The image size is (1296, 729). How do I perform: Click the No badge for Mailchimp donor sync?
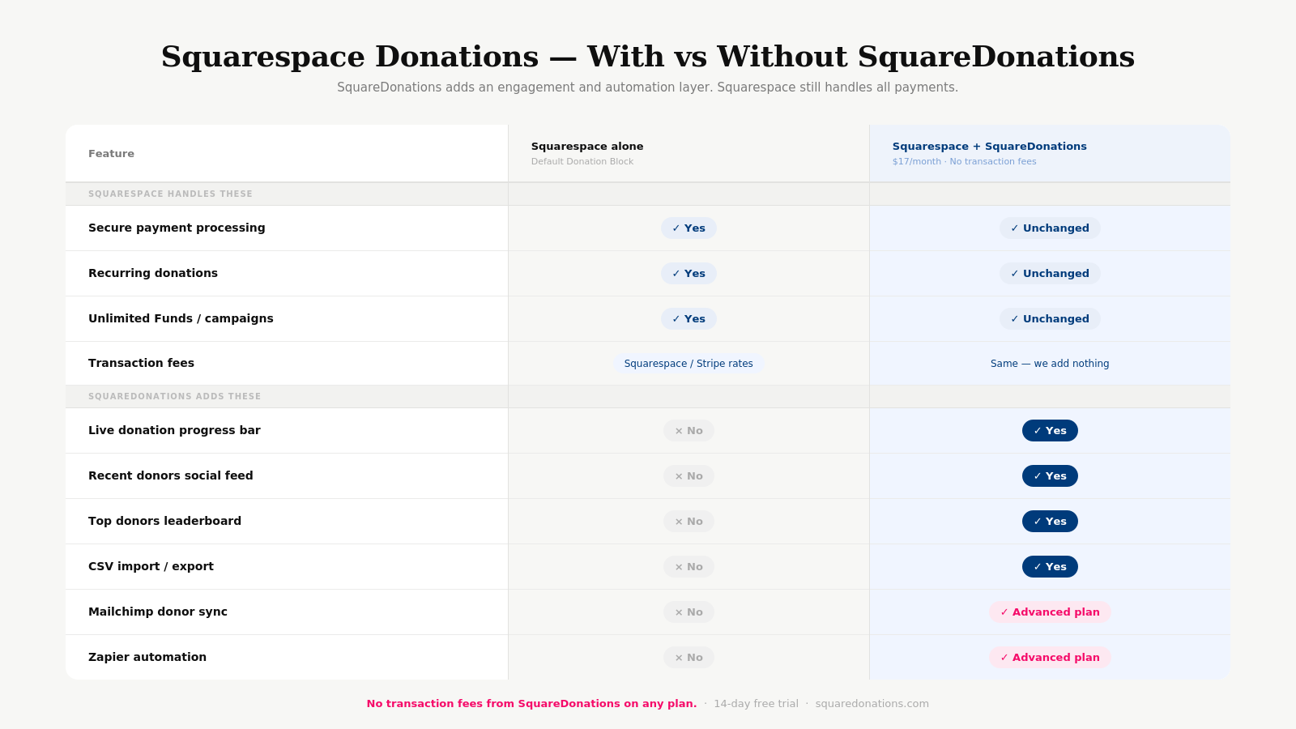tap(688, 612)
